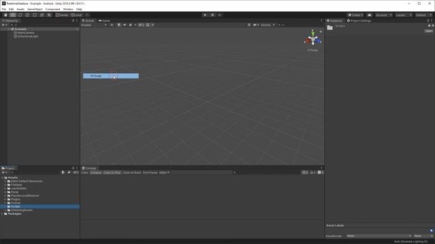Open the Gizmos dropdown
This screenshot has height=244, width=435.
click(267, 25)
